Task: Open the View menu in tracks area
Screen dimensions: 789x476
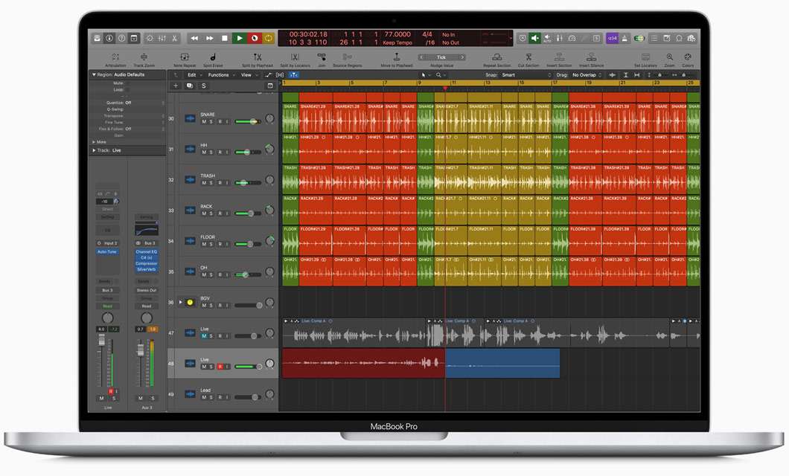Action: pyautogui.click(x=246, y=74)
